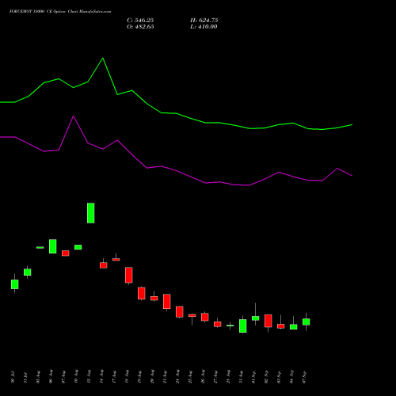Click the 30 Jul date label
The height and width of the screenshot is (396, 396).
click(x=13, y=377)
